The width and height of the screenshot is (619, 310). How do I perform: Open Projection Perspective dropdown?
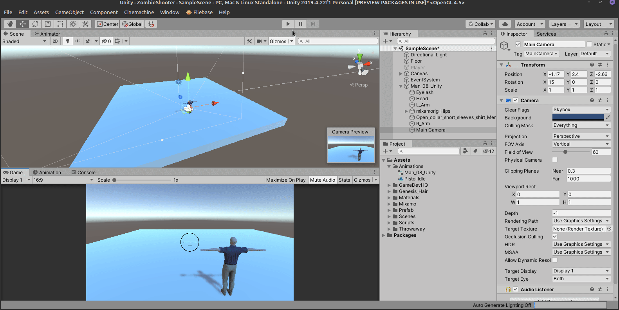(x=581, y=136)
